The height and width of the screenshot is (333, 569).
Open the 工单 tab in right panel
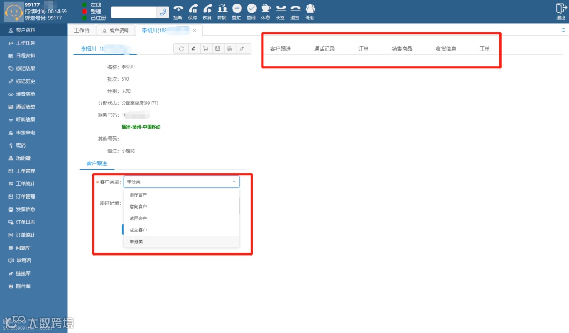[x=485, y=48]
